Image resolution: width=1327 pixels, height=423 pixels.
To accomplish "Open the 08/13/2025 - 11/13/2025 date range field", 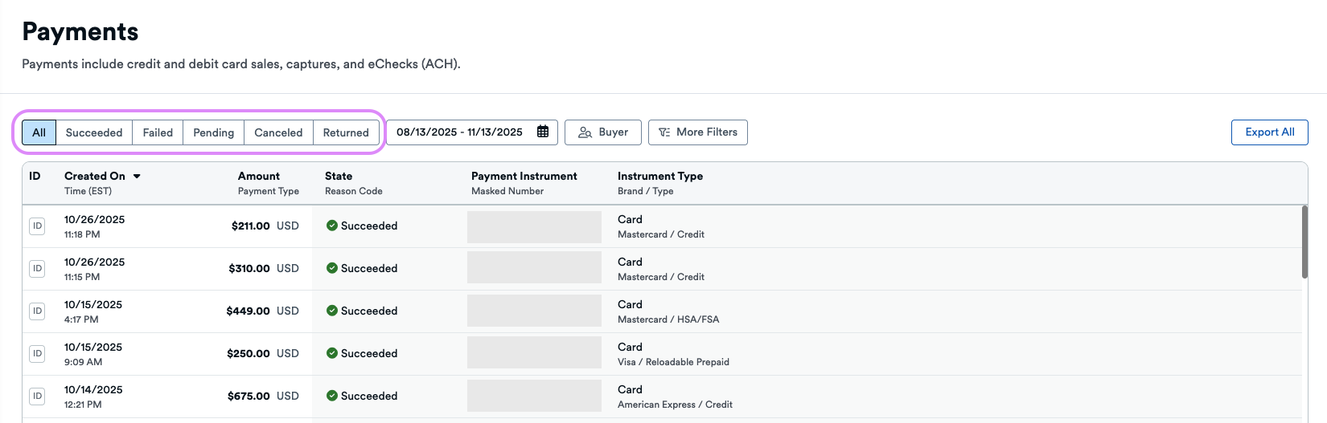I will coord(472,132).
